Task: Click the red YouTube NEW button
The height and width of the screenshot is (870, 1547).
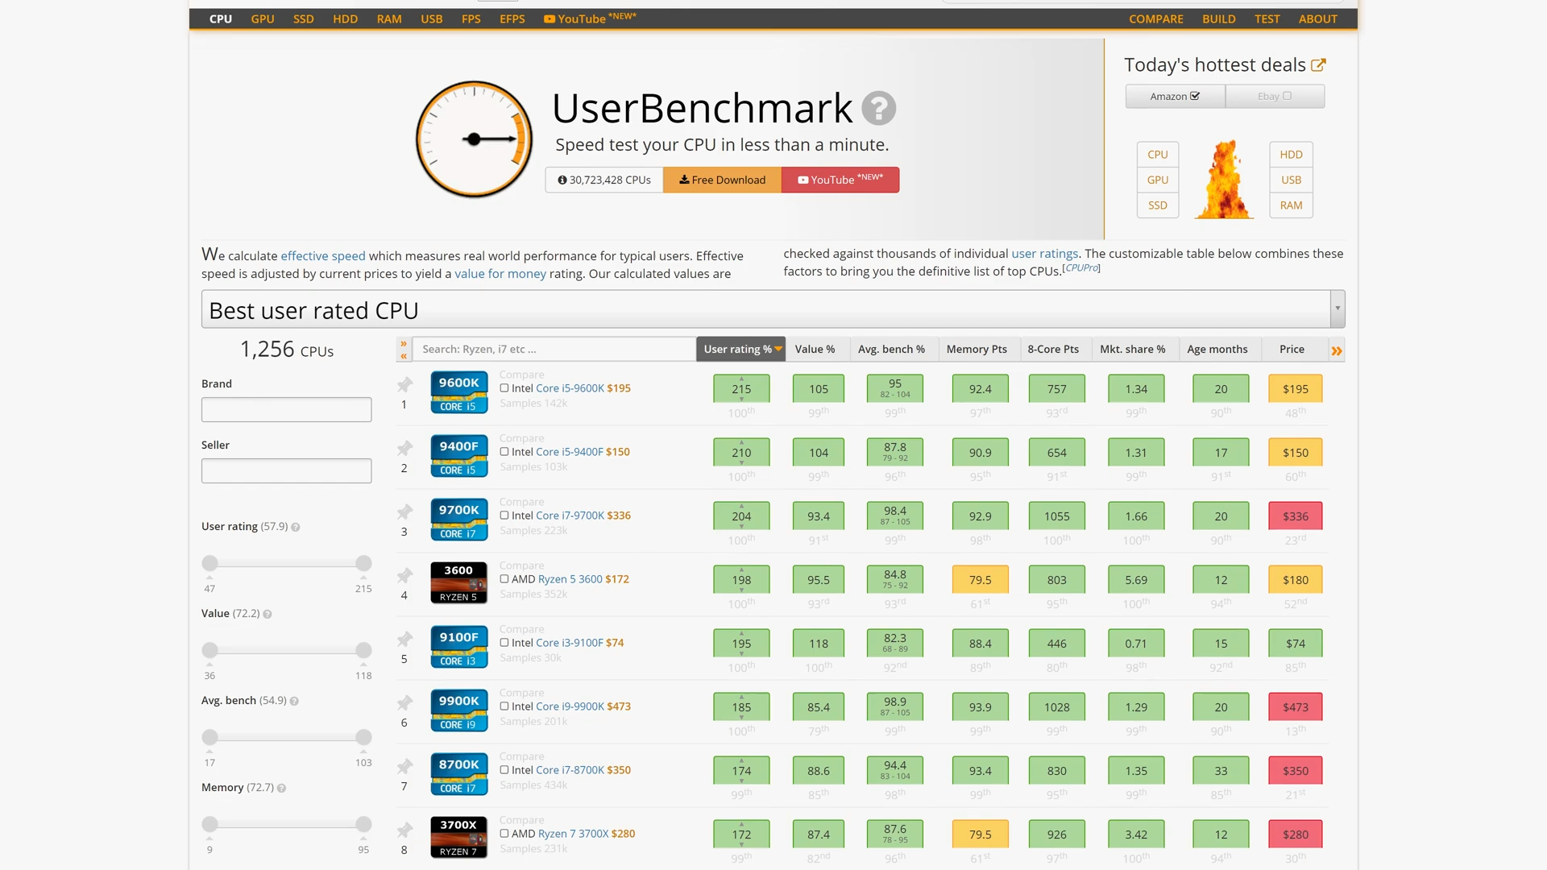Action: click(840, 180)
